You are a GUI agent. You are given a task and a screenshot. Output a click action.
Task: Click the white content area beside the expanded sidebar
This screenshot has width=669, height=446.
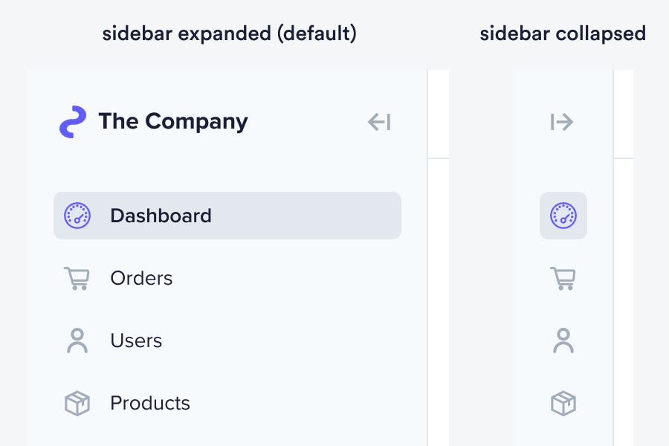439,297
